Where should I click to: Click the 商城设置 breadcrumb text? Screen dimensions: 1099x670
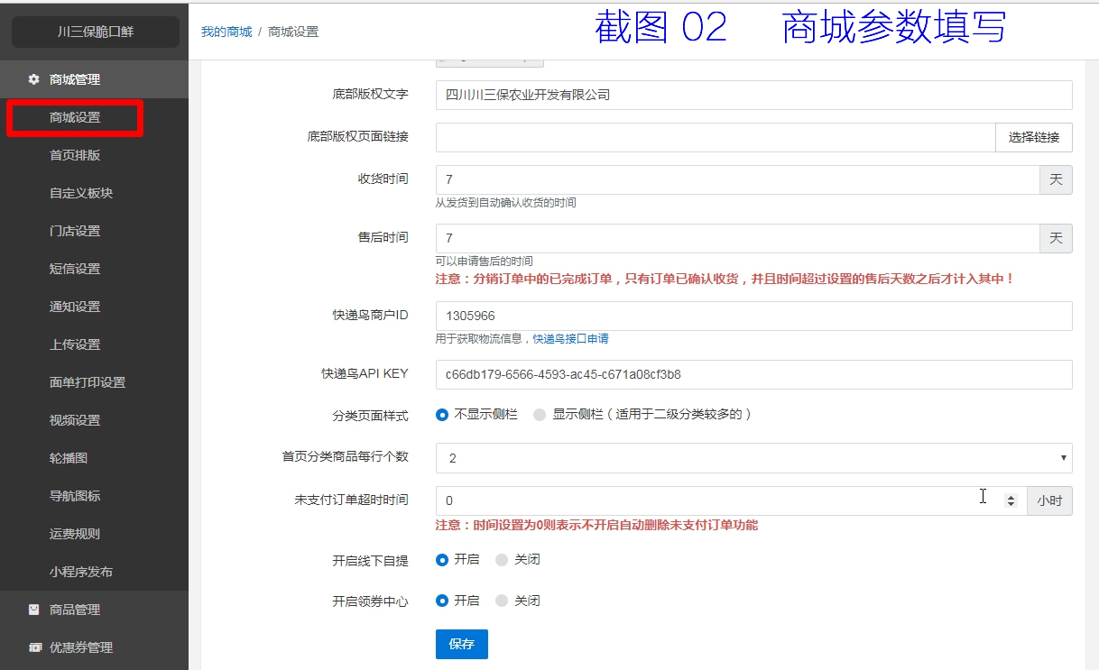click(293, 32)
